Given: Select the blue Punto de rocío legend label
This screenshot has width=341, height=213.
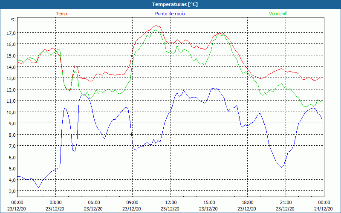Looking at the screenshot, I should coord(170,14).
